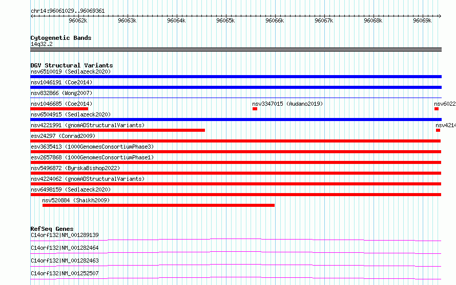Select the nsv1046685 (Coe2014) red bar
This screenshot has width=456, height=285.
point(59,109)
